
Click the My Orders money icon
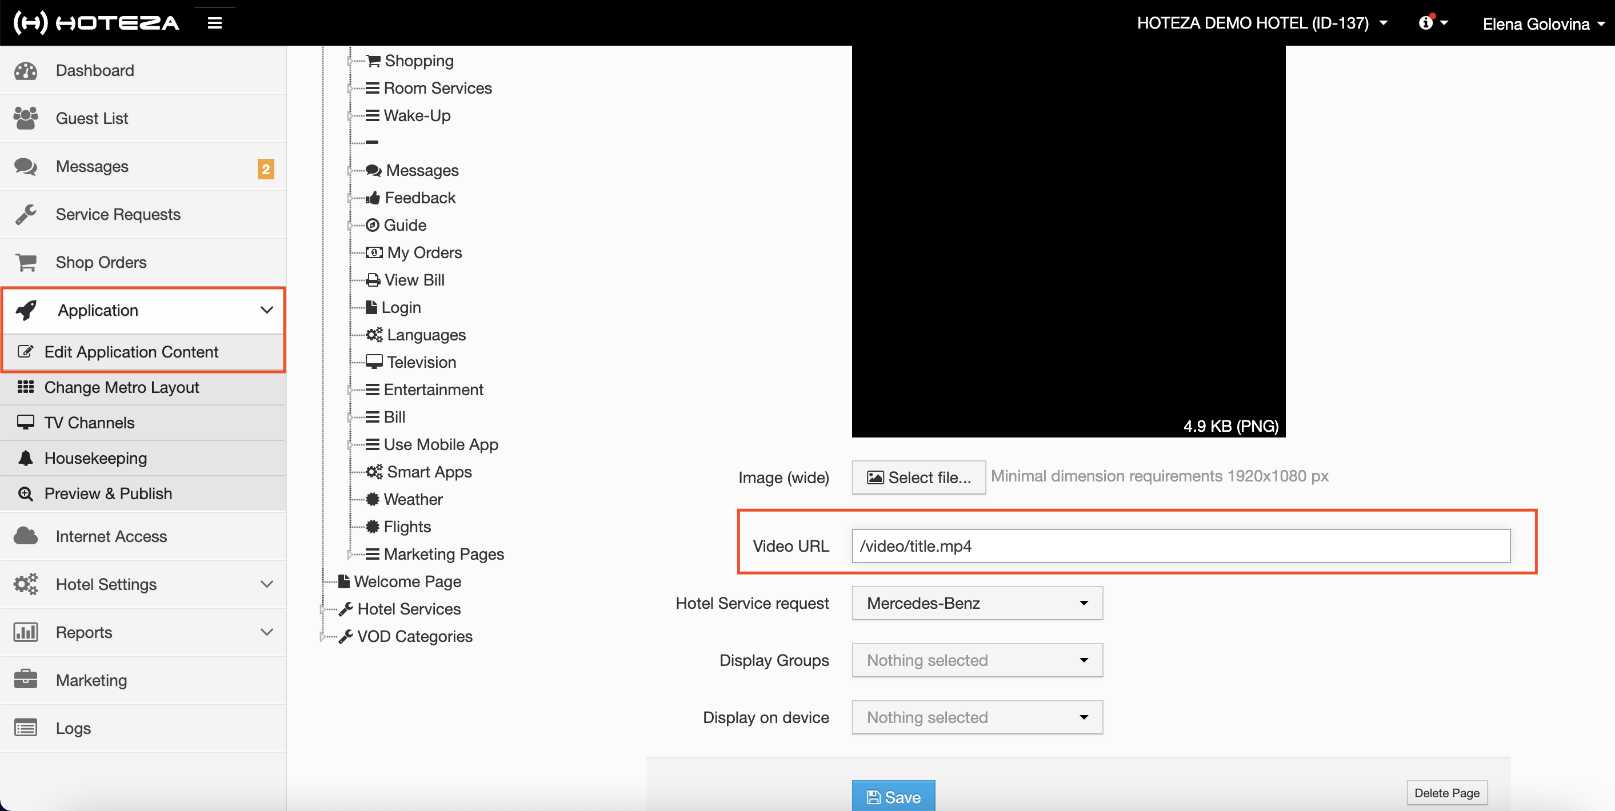coord(374,252)
